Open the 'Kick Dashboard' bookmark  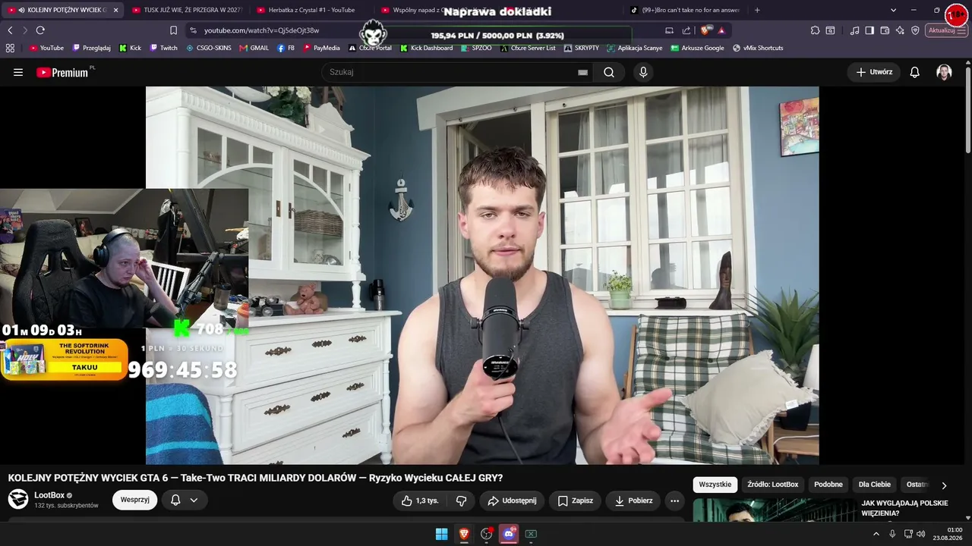click(426, 48)
